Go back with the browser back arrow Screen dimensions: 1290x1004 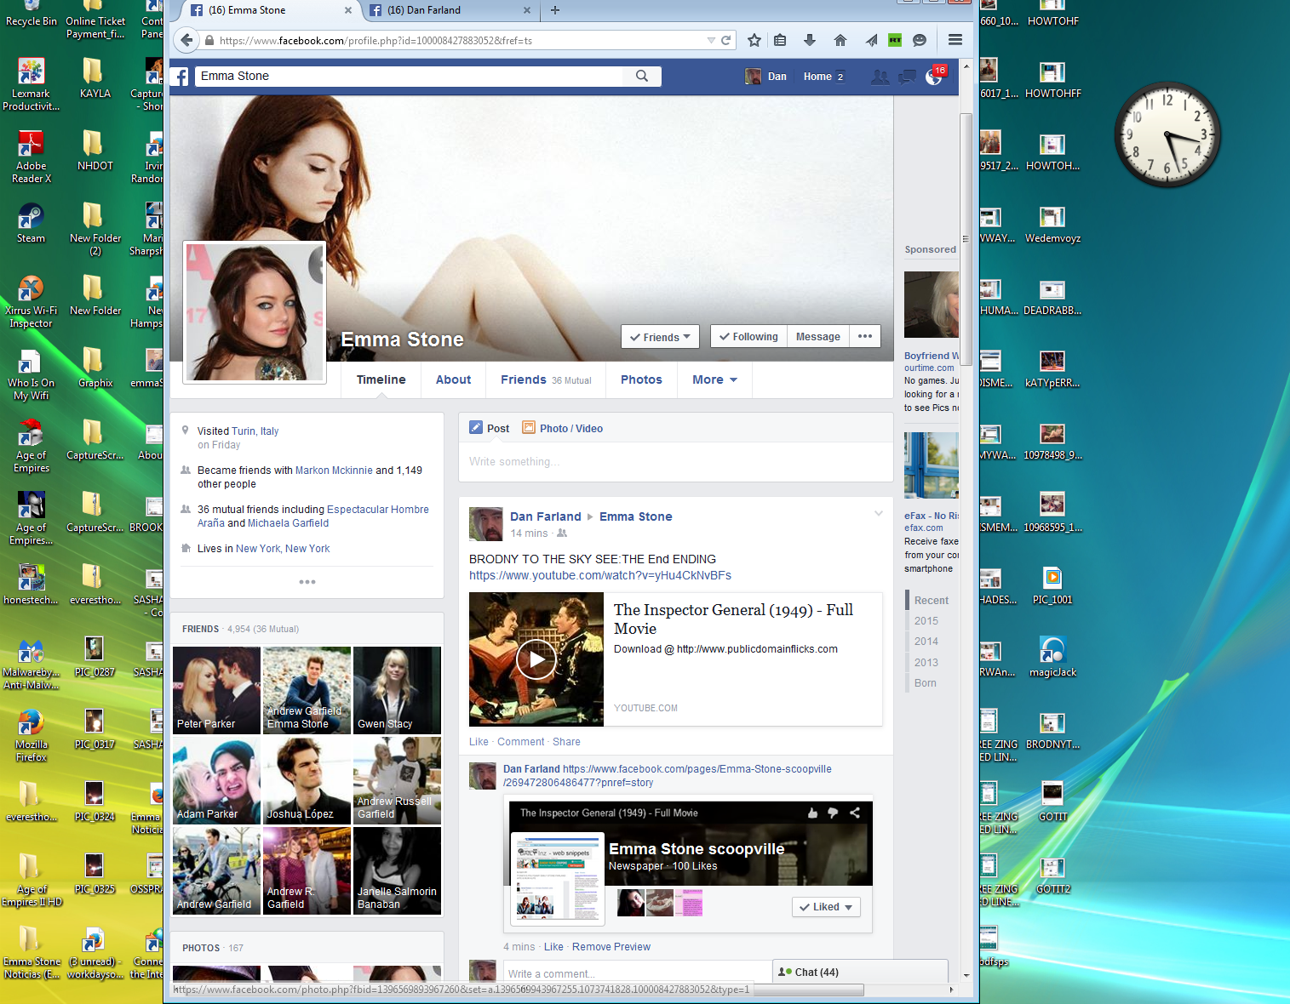[186, 40]
